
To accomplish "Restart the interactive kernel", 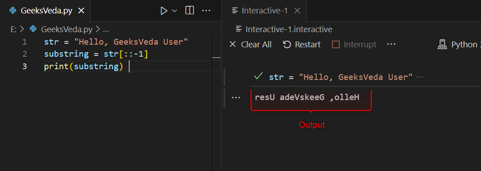I will 302,45.
